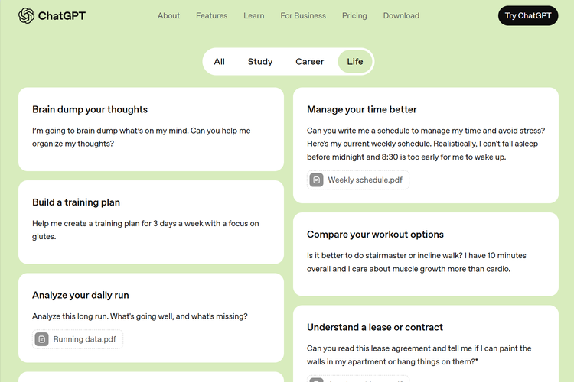Open the Features navigation link

click(211, 15)
